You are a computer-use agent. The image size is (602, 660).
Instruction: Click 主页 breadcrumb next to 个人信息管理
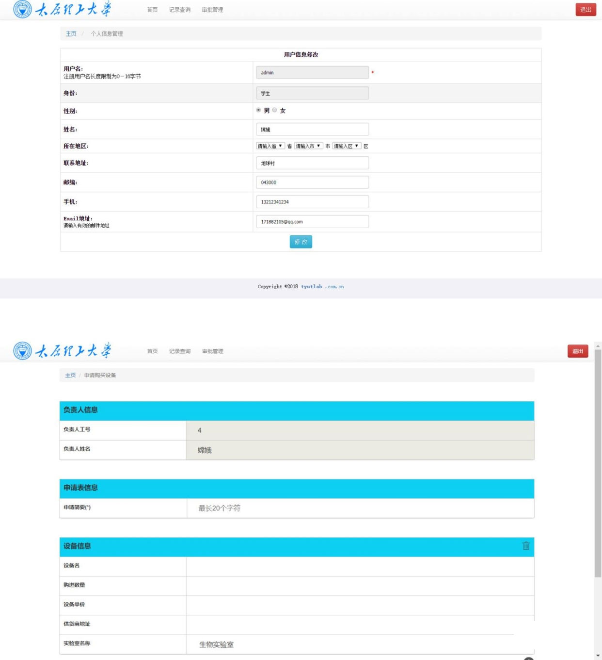(71, 33)
